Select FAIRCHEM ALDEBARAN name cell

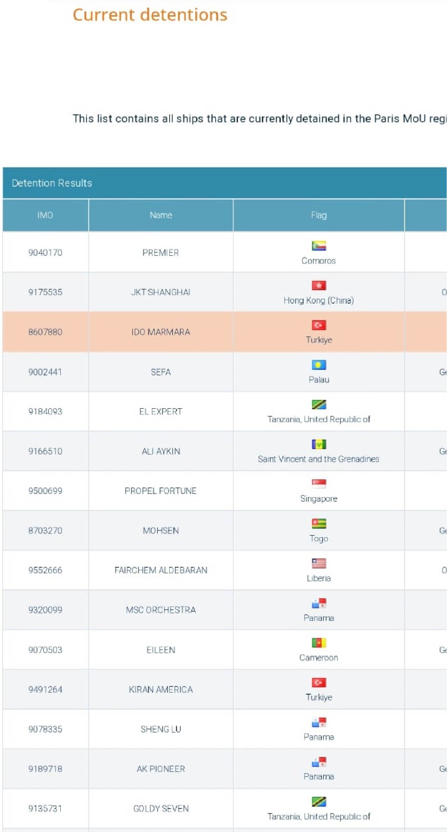click(161, 570)
